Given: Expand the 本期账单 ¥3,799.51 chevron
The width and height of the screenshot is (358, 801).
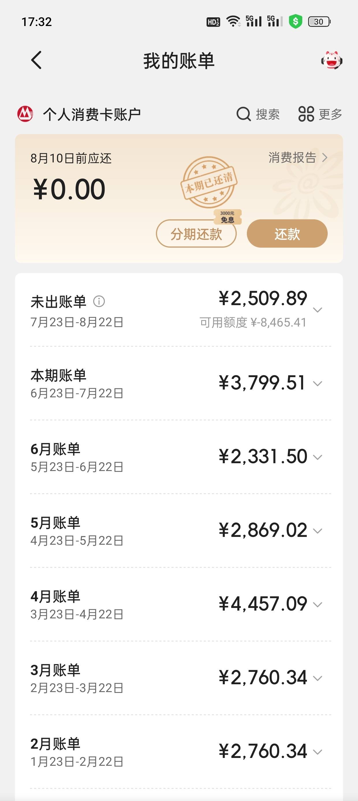Looking at the screenshot, I should [x=317, y=384].
